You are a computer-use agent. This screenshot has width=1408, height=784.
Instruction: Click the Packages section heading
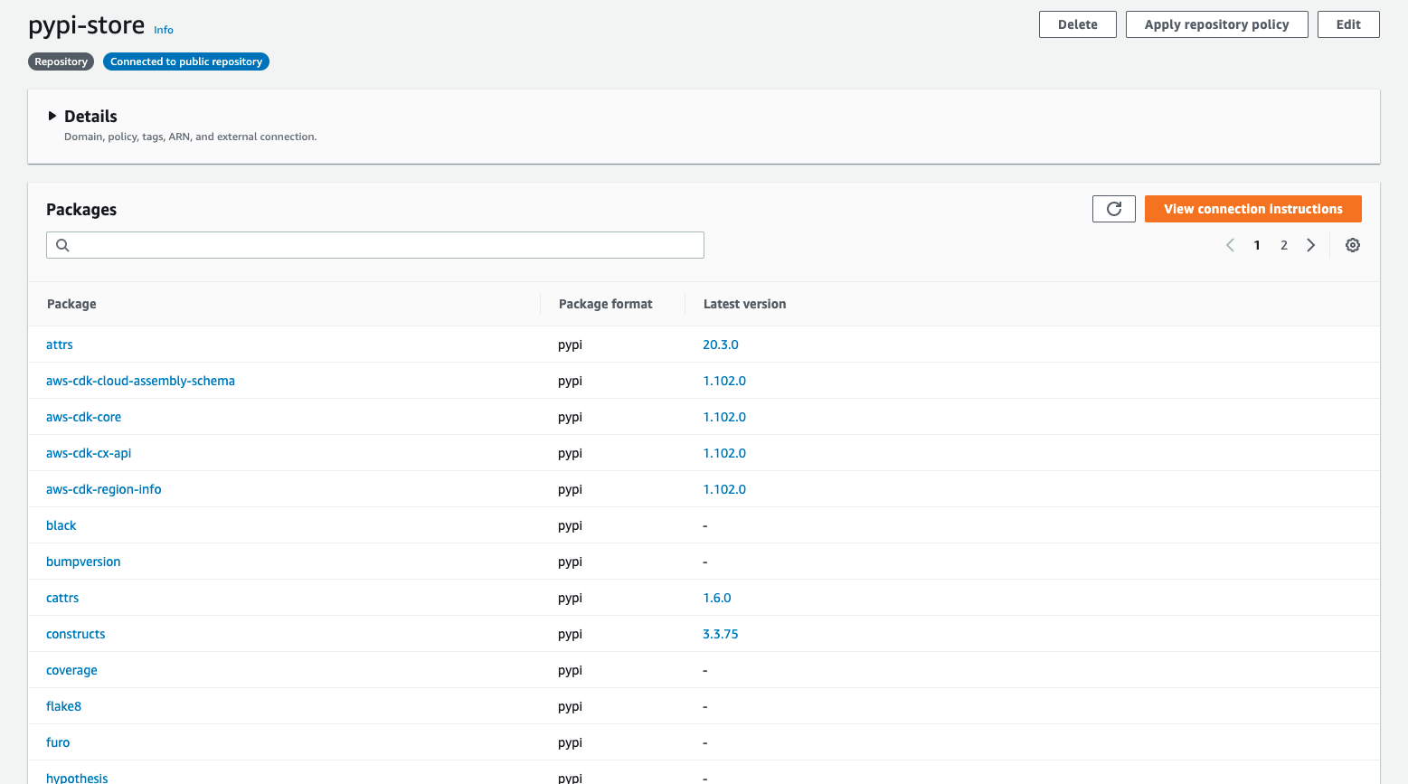coord(81,209)
